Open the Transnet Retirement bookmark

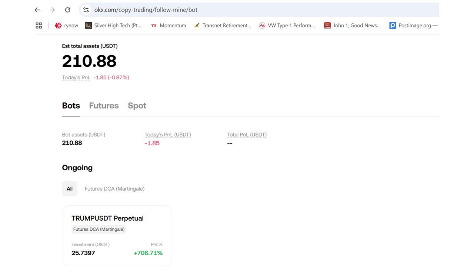pyautogui.click(x=223, y=26)
